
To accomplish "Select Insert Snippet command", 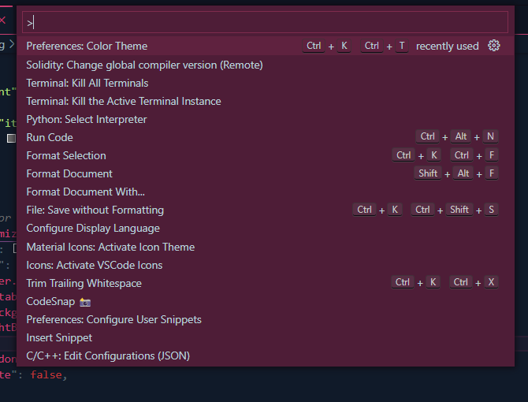I will (265, 337).
